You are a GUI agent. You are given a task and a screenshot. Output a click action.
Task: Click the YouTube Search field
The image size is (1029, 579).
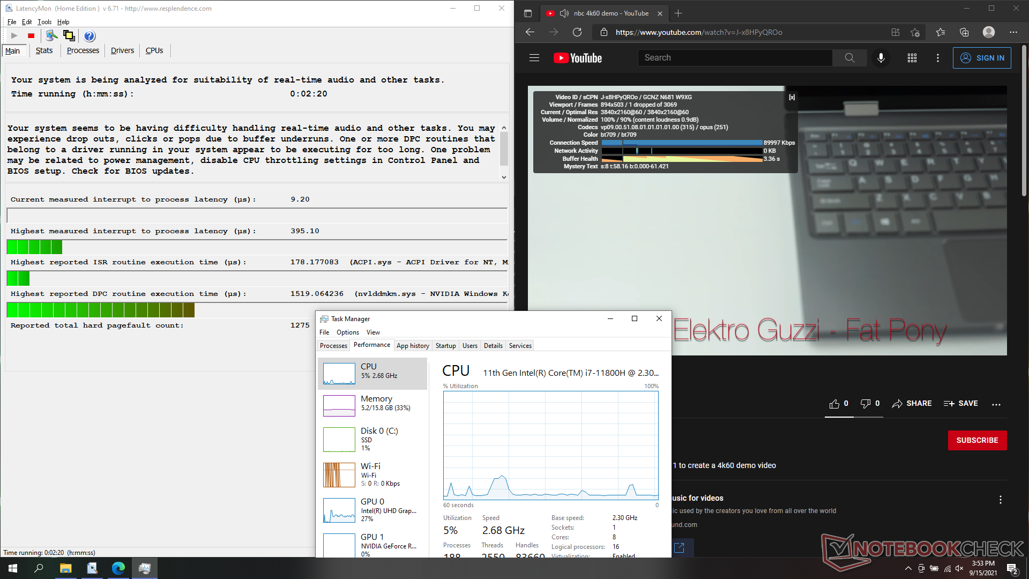coord(735,58)
